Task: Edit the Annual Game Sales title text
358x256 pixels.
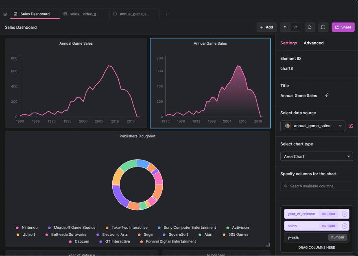Action: (x=299, y=96)
